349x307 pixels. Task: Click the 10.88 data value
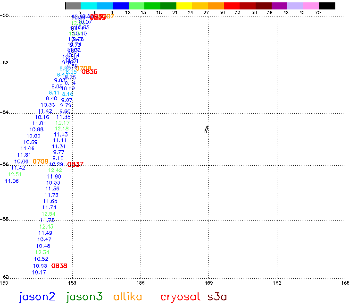36,129
